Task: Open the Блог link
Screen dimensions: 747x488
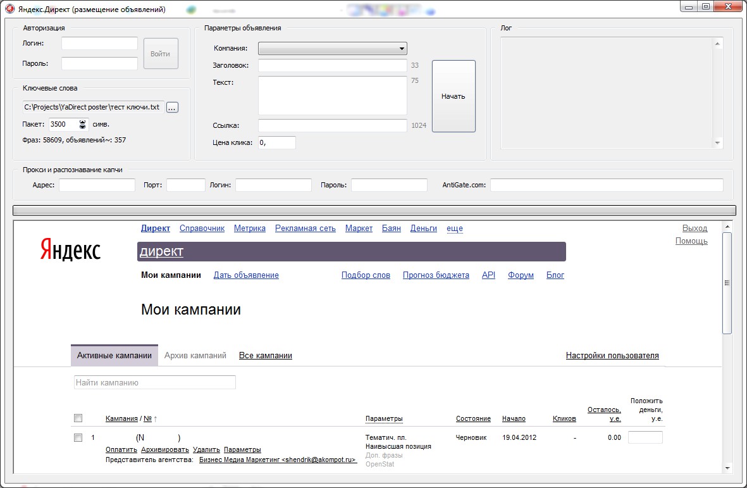Action: pyautogui.click(x=555, y=275)
